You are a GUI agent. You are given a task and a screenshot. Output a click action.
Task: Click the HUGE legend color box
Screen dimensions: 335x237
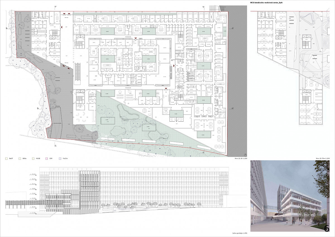[33, 158]
